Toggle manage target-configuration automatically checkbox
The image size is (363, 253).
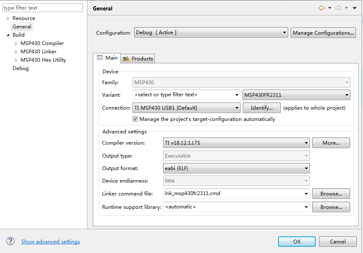(135, 119)
